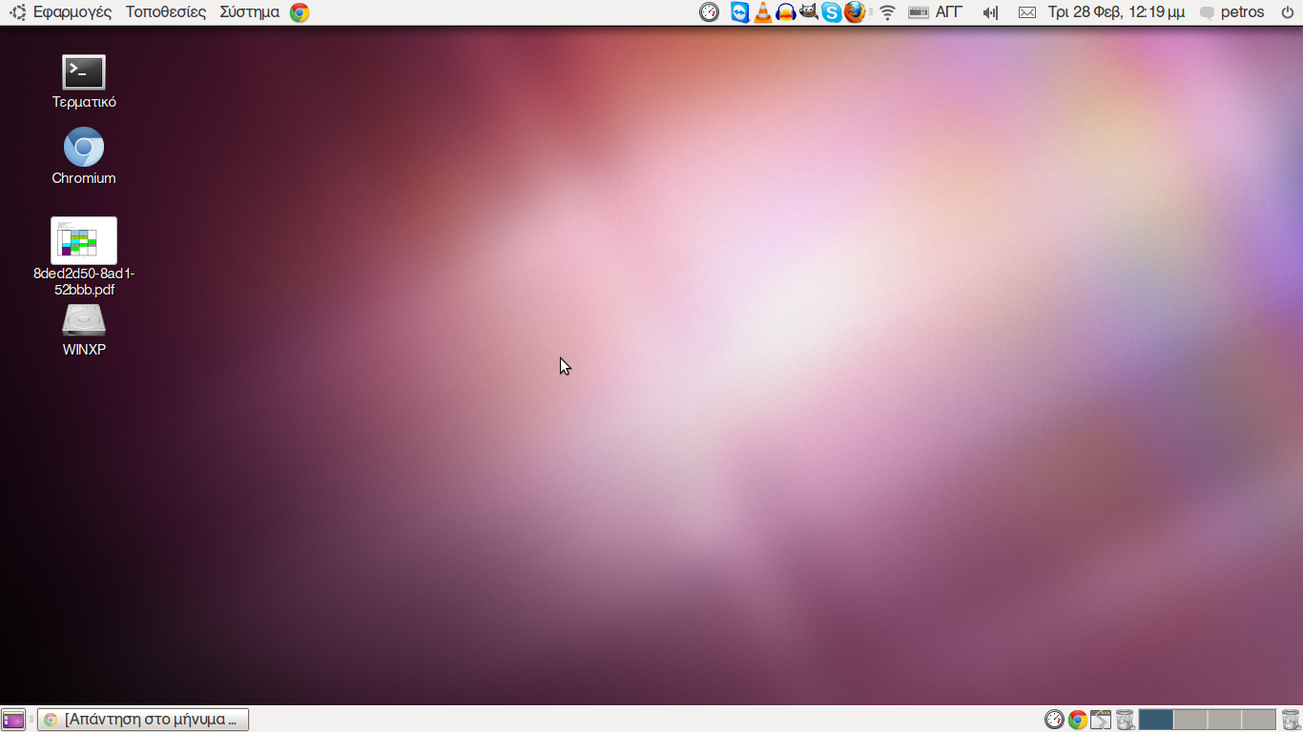
Task: Click the Ubuntu logo in top panel
Action: click(x=17, y=12)
